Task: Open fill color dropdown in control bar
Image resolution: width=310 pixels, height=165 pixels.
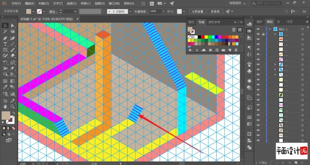Action: (x=33, y=12)
